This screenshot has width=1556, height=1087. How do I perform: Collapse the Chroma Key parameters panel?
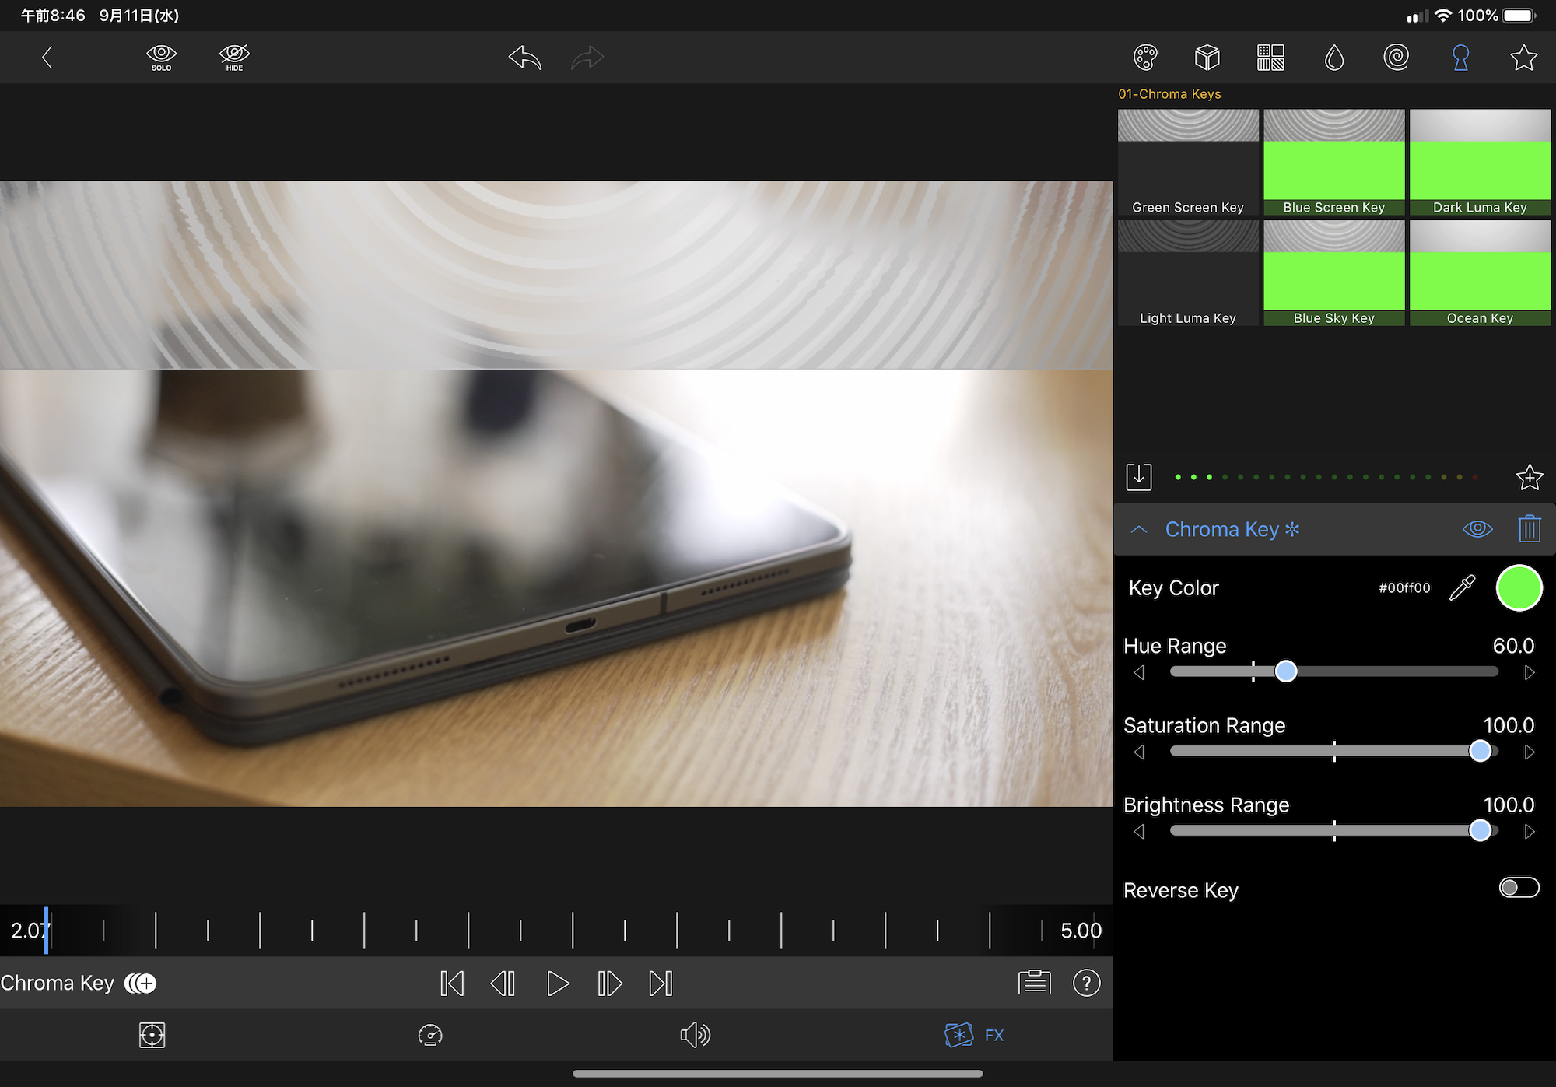click(x=1139, y=529)
